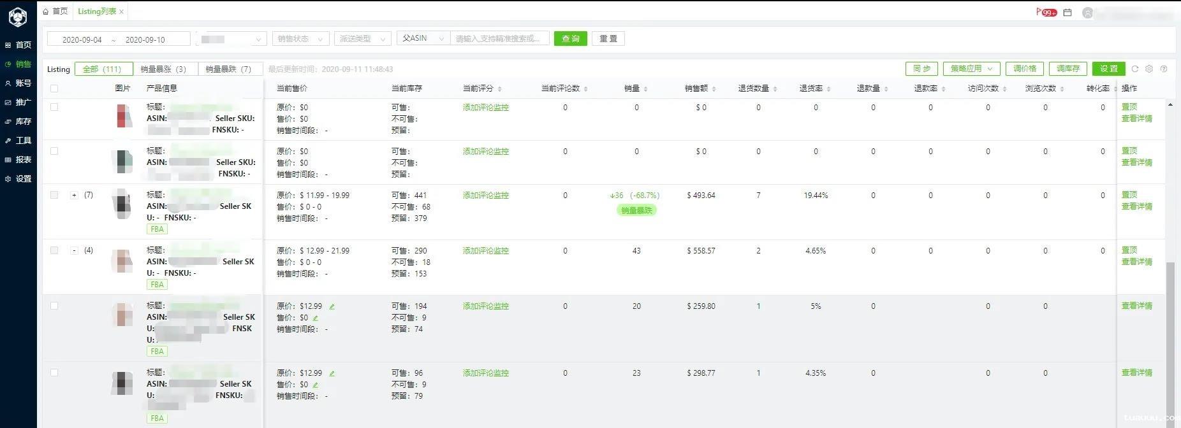This screenshot has width=1181, height=428.
Task: Click the 销量 column sort arrows
Action: point(645,89)
